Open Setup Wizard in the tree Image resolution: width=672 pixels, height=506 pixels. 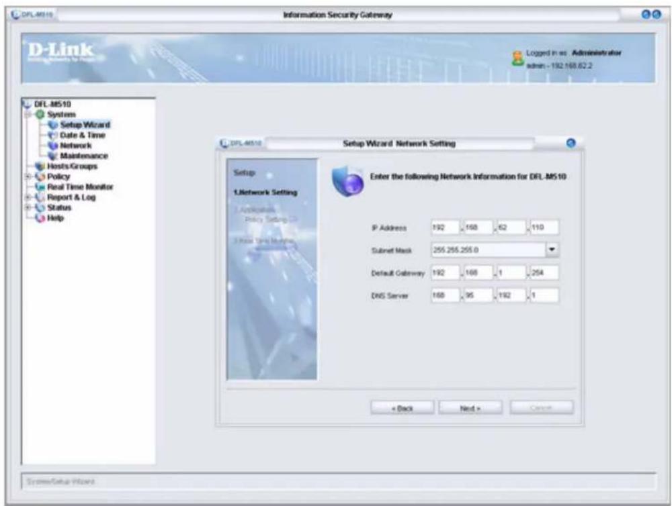coord(85,125)
